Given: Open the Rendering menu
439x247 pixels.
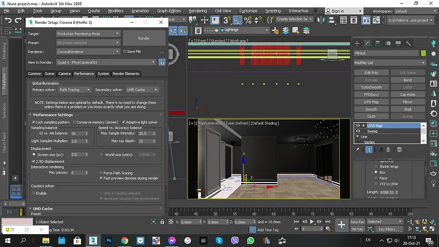Looking at the screenshot, I should pos(198,11).
